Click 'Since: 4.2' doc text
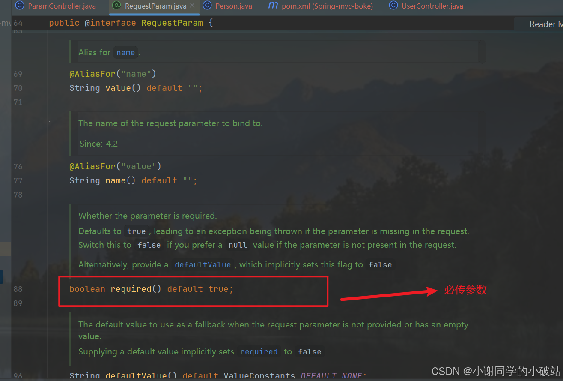This screenshot has width=563, height=381. (x=98, y=144)
